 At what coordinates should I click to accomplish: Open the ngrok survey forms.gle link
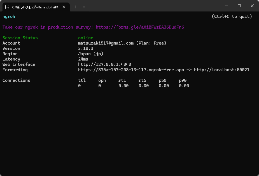coord(140,27)
